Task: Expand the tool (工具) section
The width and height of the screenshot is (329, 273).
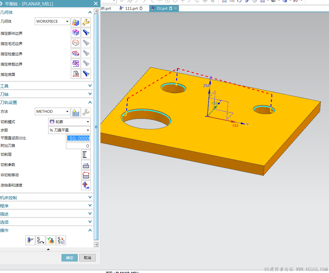Action: pyautogui.click(x=90, y=86)
